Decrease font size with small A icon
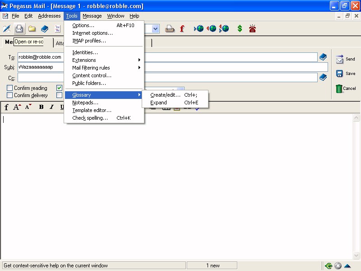The width and height of the screenshot is (361, 271). coord(28,107)
